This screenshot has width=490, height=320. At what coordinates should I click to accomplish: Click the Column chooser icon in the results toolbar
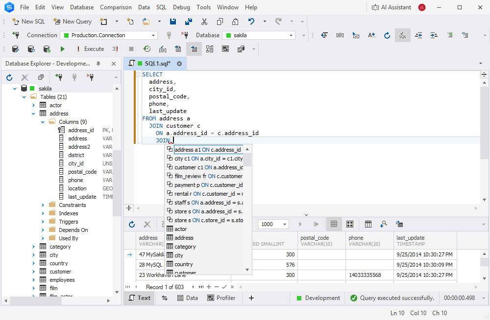pos(368,225)
